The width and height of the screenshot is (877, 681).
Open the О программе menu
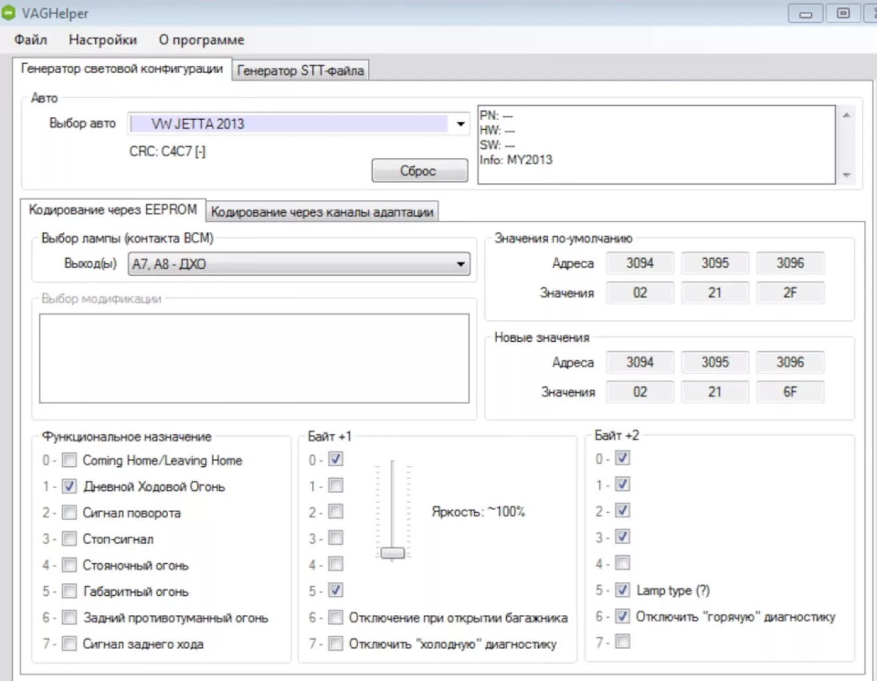pyautogui.click(x=201, y=40)
